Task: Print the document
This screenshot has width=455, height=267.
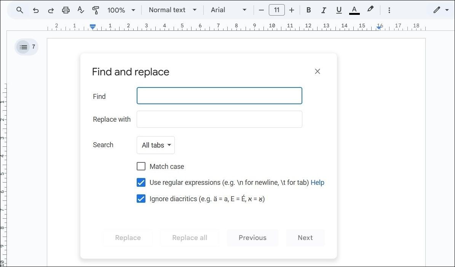Action: (x=66, y=10)
